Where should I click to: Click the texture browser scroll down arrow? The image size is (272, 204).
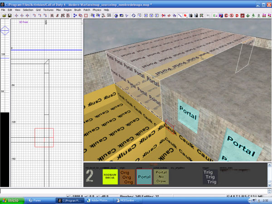pyautogui.click(x=269, y=185)
